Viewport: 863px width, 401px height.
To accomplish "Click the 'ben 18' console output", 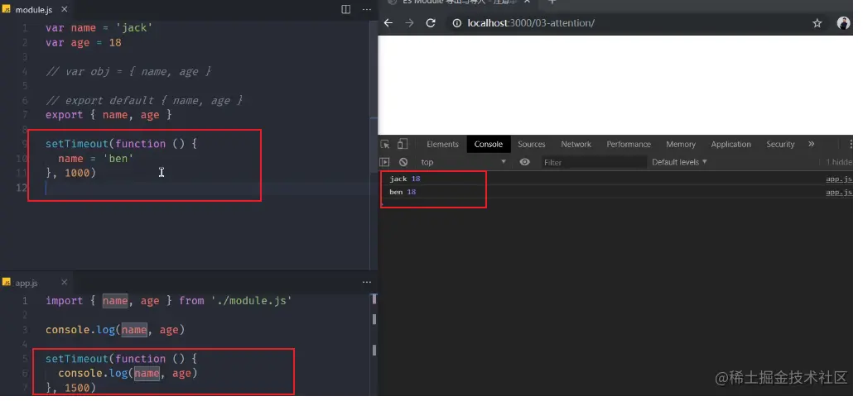I will coord(403,193).
